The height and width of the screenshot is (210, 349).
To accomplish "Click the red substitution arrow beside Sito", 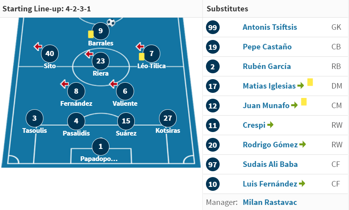I will click(x=38, y=47).
